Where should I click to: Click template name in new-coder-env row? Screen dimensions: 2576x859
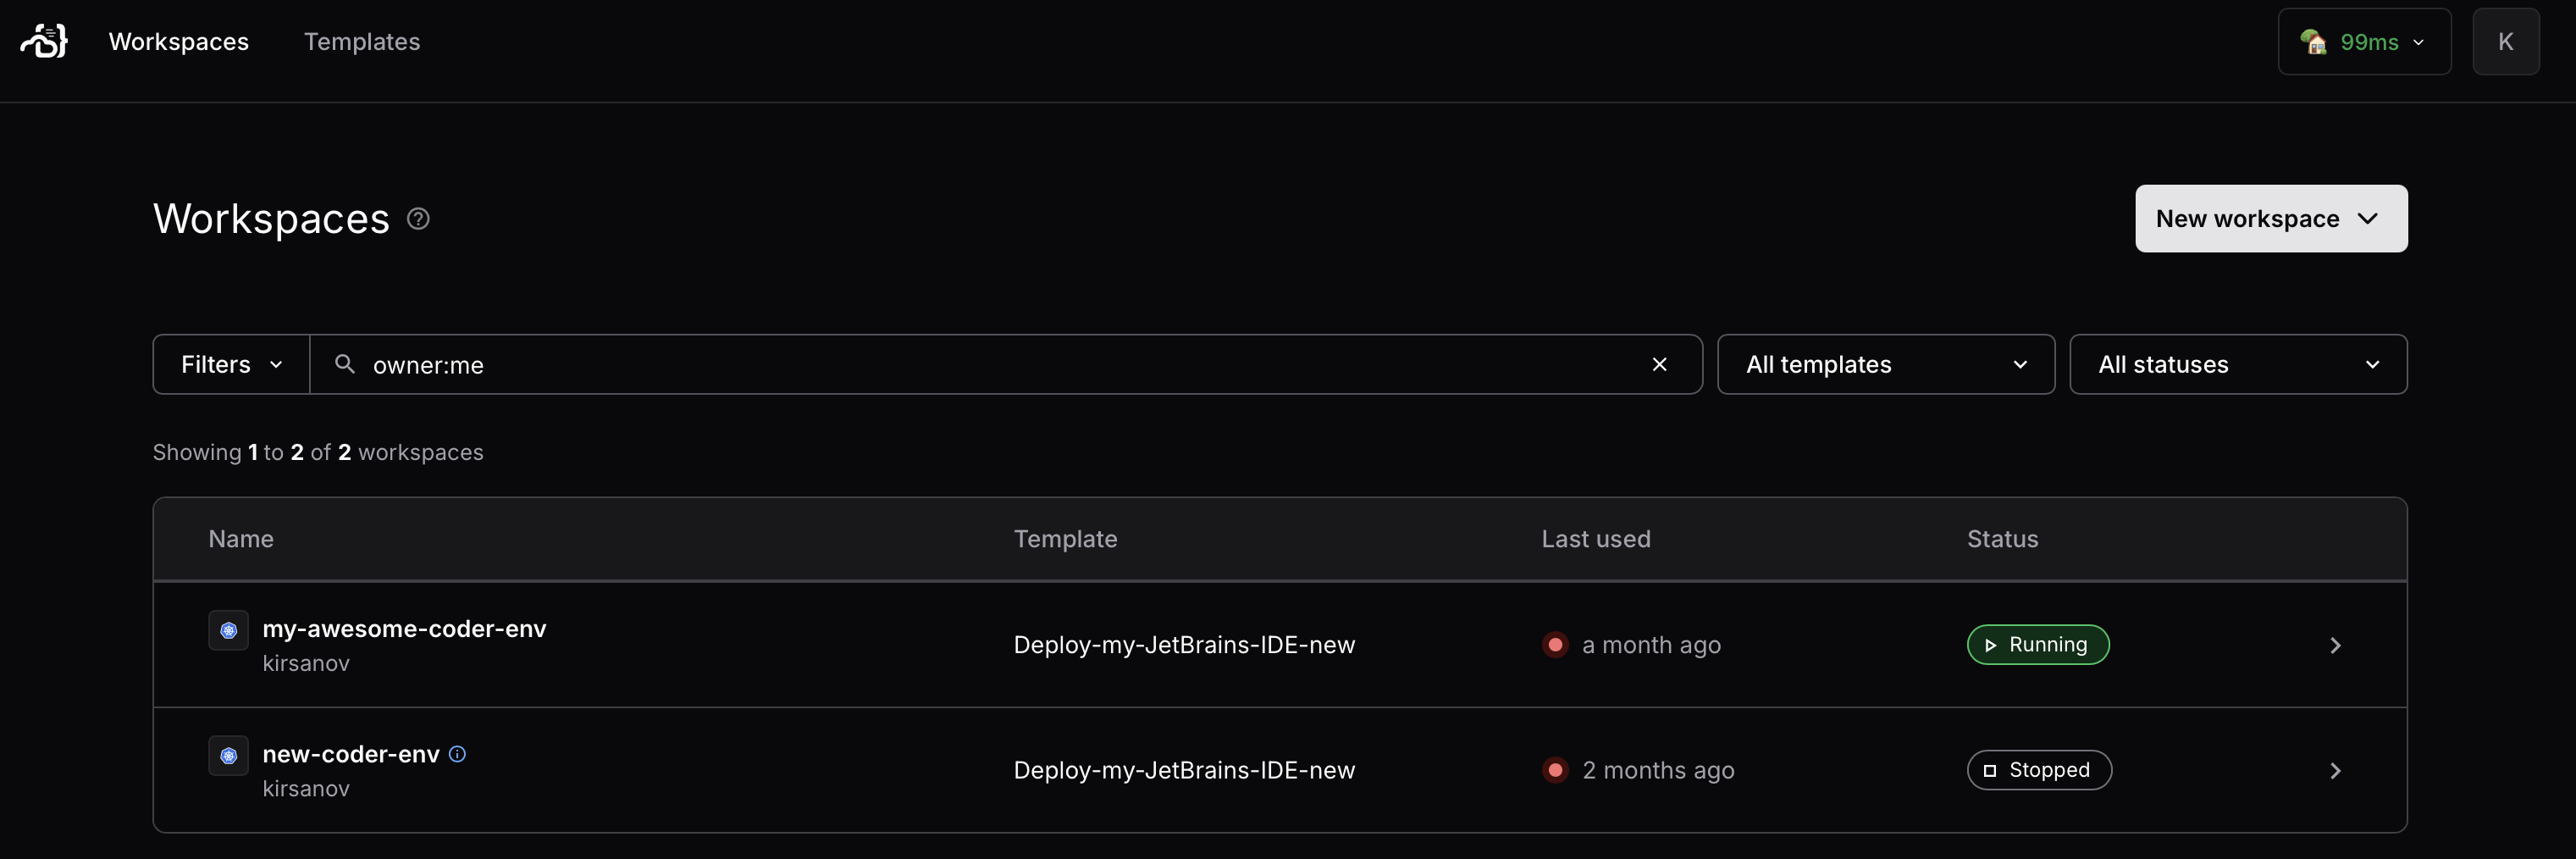click(x=1184, y=770)
